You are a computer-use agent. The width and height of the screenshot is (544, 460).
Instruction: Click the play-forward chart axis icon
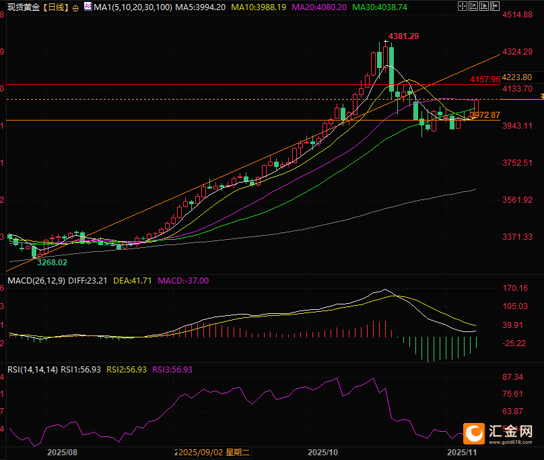pyautogui.click(x=484, y=6)
